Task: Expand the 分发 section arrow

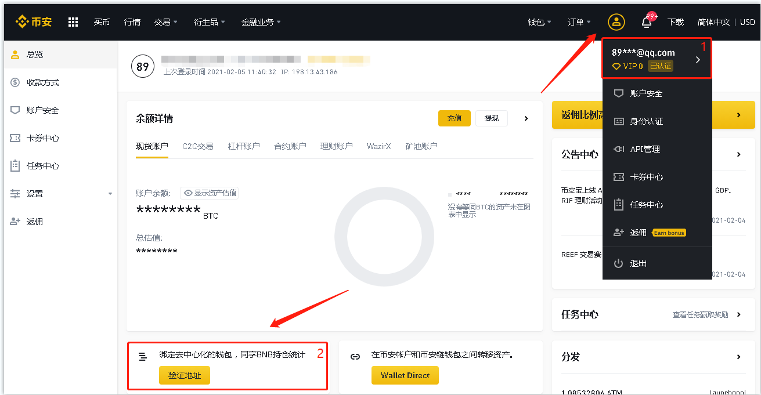Action: pos(739,357)
